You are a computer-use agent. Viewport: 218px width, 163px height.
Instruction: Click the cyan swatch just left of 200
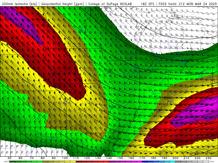[172, 162]
